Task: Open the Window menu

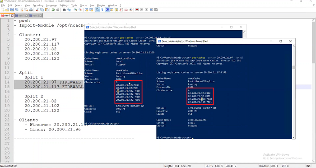Action: coord(112,5)
